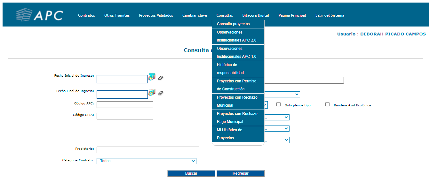
Task: Open Proyectos Validados menu
Action: (156, 15)
